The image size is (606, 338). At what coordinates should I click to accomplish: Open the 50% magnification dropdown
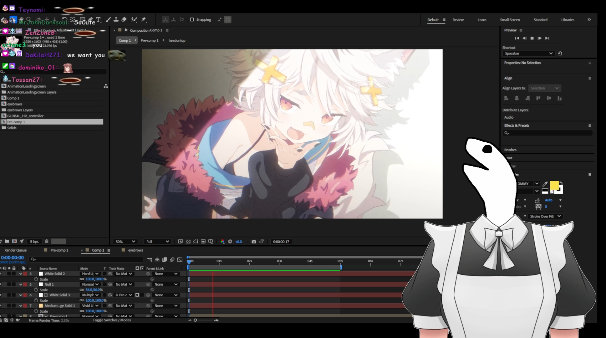click(125, 242)
